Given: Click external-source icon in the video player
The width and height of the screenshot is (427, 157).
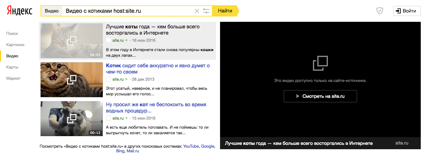Looking at the screenshot, I should click(x=320, y=63).
